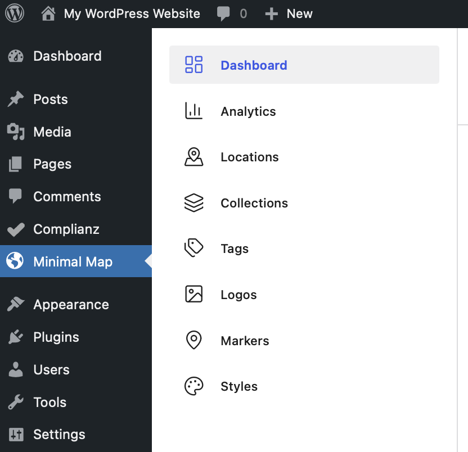Viewport: 468px width, 452px height.
Task: Open WordPress Settings menu
Action: (59, 435)
